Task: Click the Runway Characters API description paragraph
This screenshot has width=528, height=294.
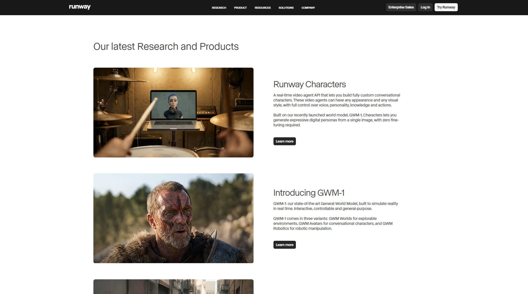Action: coord(337,100)
